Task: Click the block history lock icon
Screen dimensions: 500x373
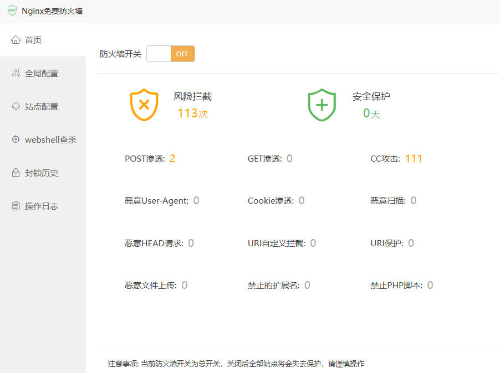Action: tap(16, 173)
